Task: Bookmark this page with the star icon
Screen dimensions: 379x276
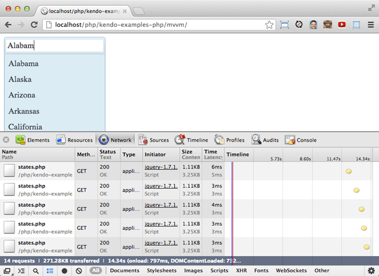Action: pyautogui.click(x=269, y=25)
